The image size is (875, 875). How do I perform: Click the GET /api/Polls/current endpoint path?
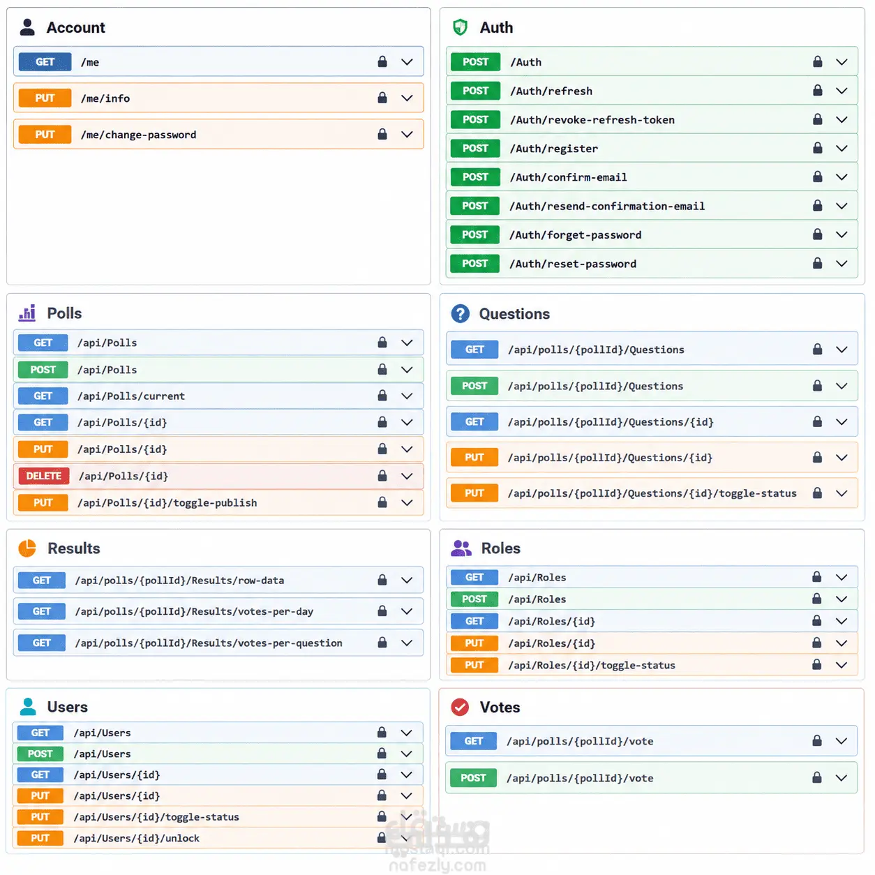(131, 396)
